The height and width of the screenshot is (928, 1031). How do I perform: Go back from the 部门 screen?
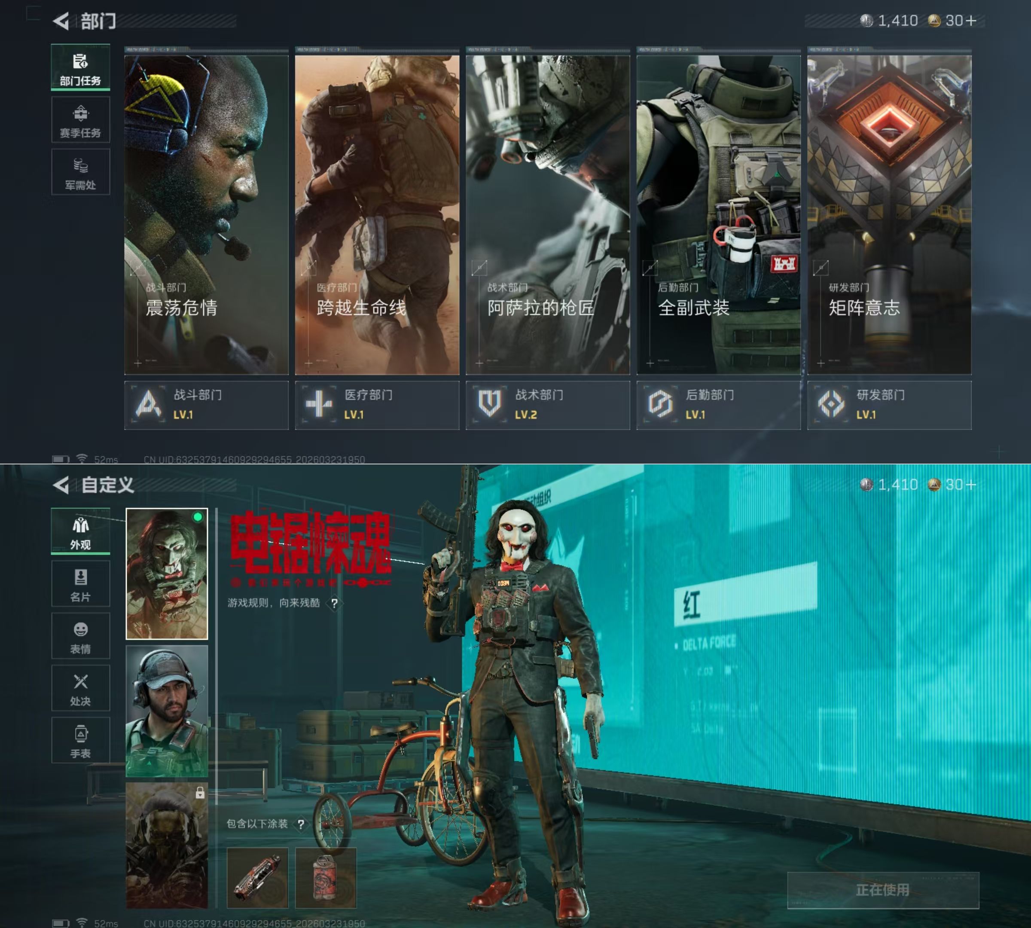click(61, 21)
